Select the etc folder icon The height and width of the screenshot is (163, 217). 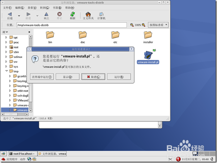(115, 35)
